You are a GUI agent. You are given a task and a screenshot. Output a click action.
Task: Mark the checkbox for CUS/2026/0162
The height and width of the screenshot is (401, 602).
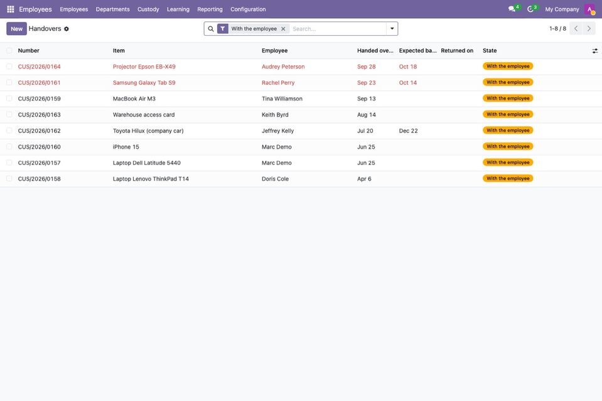click(x=9, y=131)
